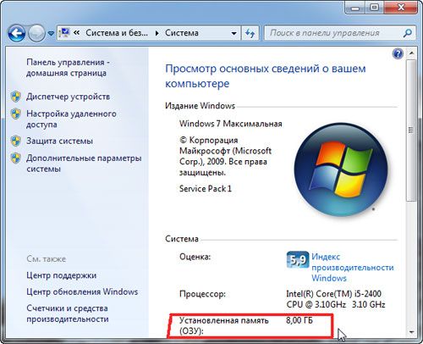Click shield icon beside 'Дополнительные параметры системы'
The image size is (423, 344).
[16, 158]
